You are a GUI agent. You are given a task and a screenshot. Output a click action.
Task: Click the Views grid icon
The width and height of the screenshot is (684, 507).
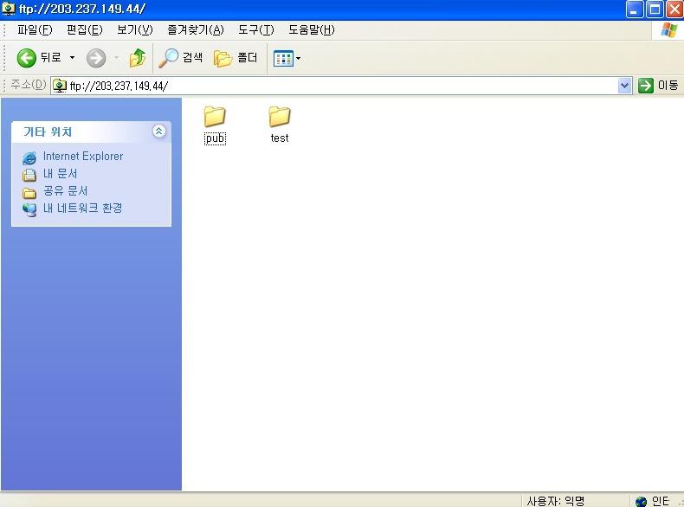pos(283,58)
